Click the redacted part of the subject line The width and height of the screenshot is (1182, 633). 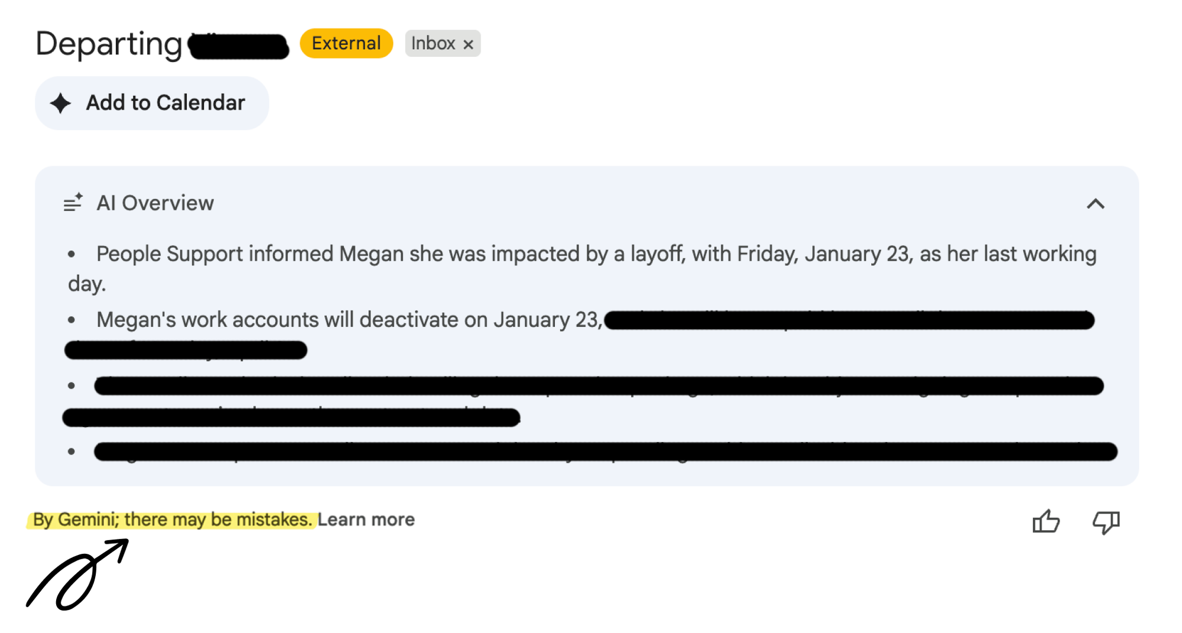click(239, 46)
